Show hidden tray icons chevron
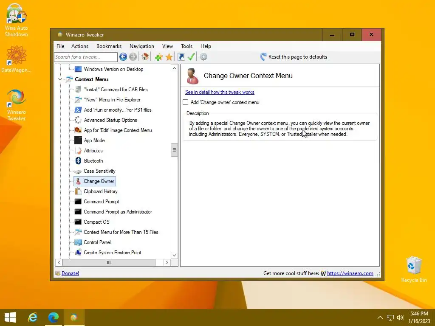435x326 pixels. point(380,318)
